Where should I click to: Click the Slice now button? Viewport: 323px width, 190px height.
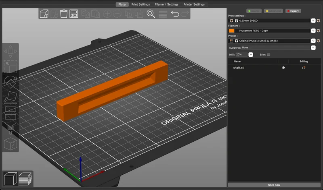(274, 185)
